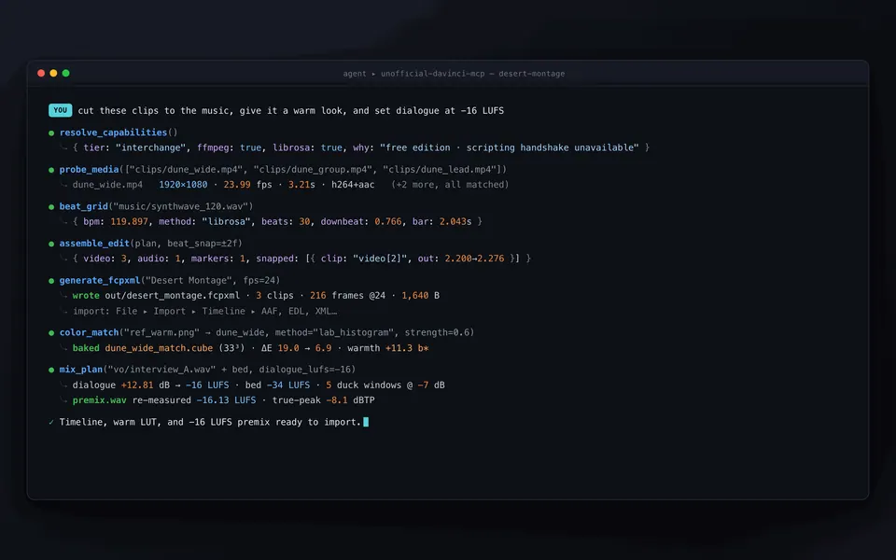896x560 pixels.
Task: Click the snapped out range '2.200→2.276'
Action: pyautogui.click(x=474, y=259)
